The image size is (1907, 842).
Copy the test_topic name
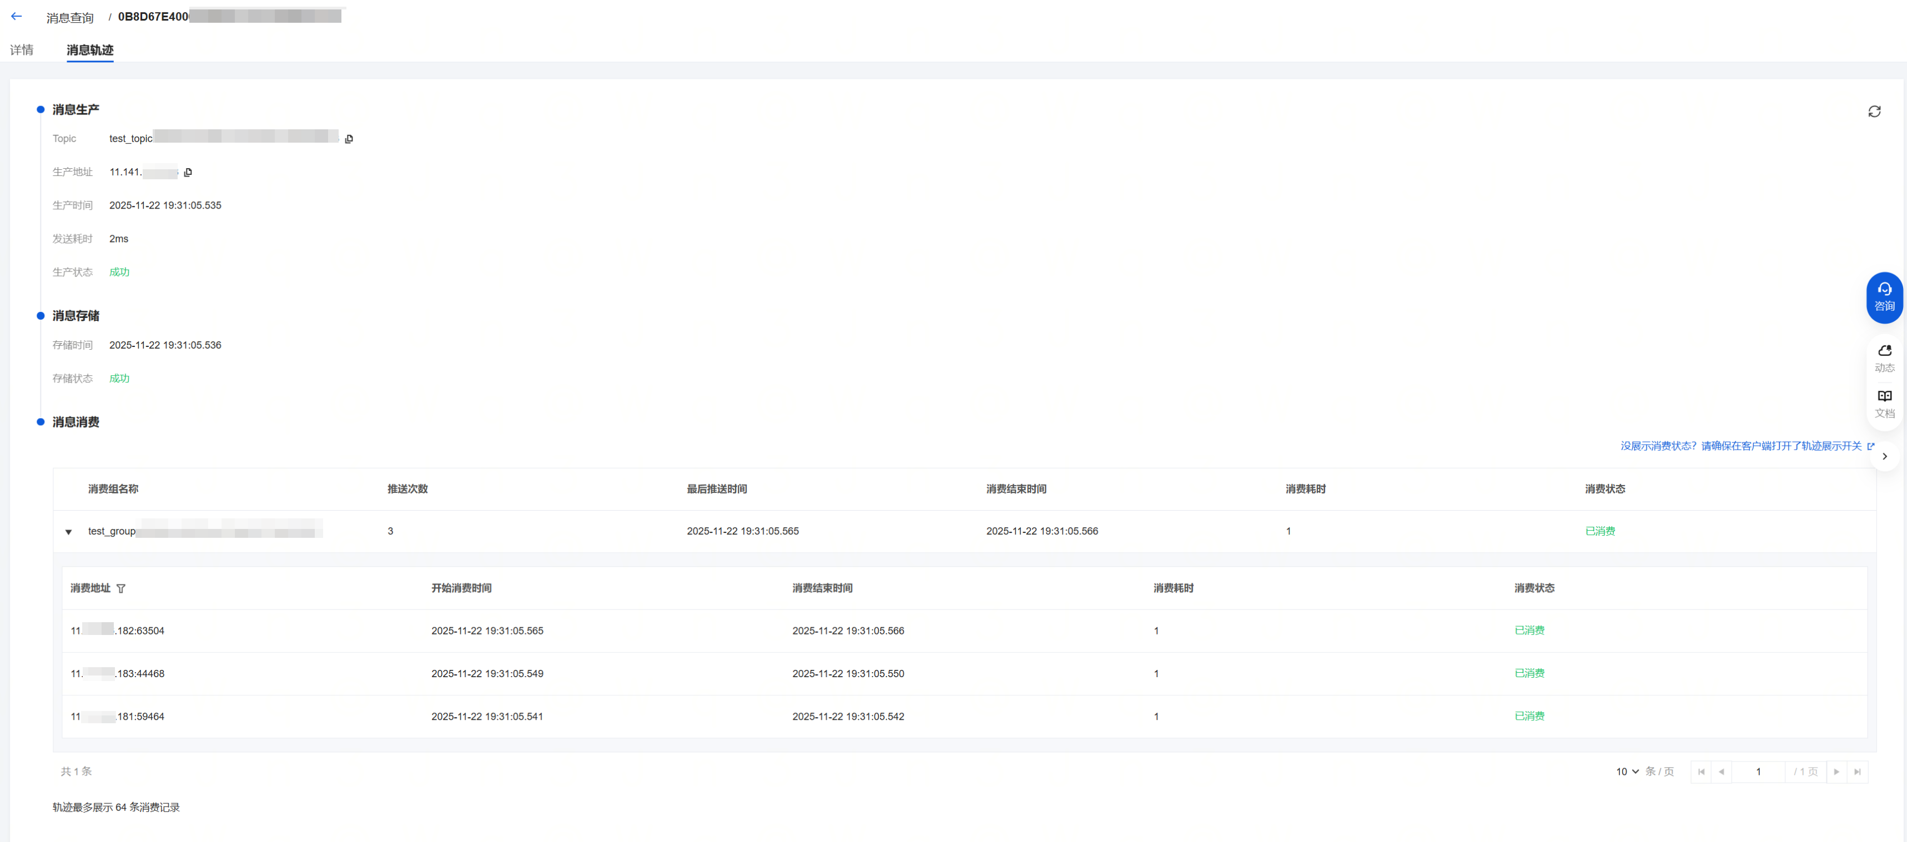[349, 139]
